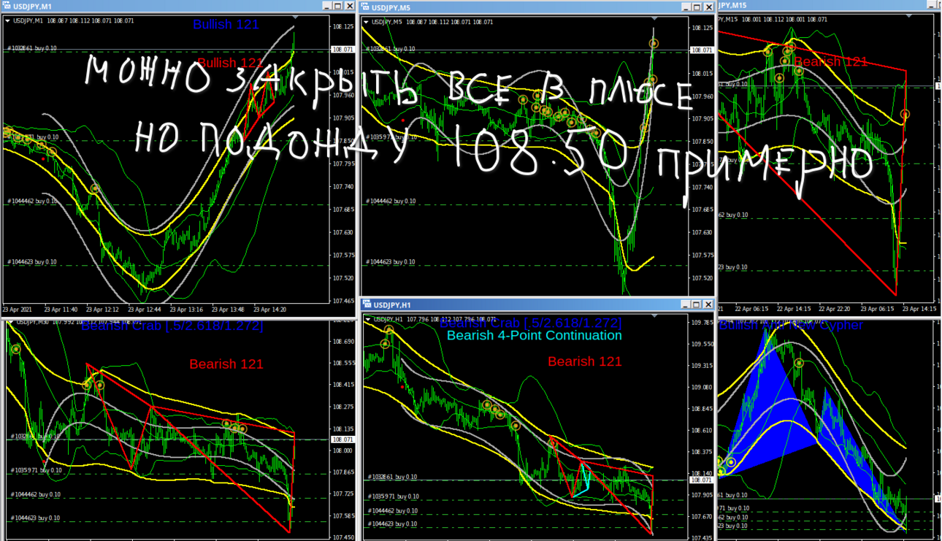This screenshot has height=541, width=942.
Task: Click the 108.071 price tag on M1 chart
Action: coord(342,50)
